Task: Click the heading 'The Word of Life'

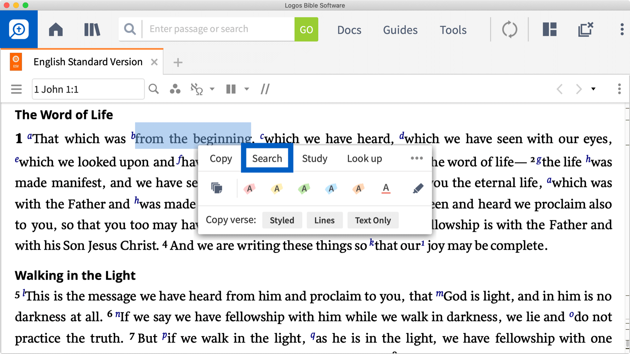Action: click(64, 115)
